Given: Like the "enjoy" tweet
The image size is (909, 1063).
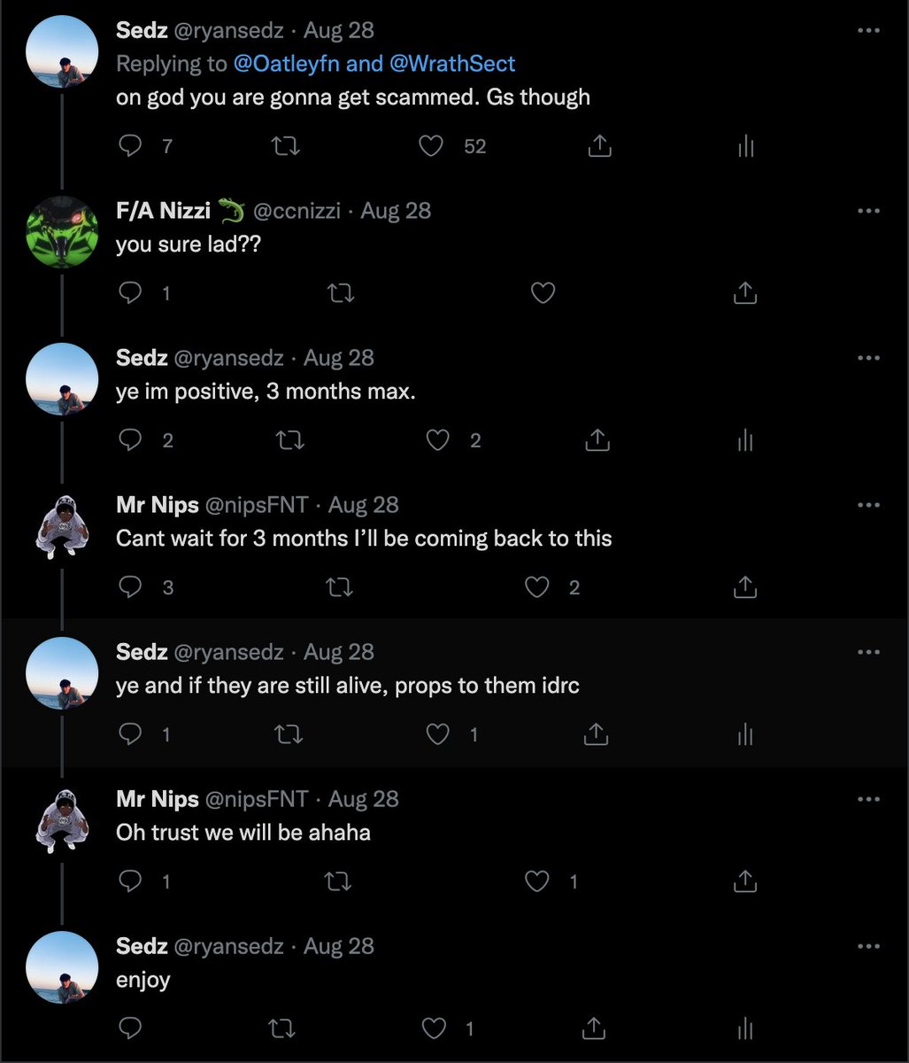Looking at the screenshot, I should pos(434,1028).
